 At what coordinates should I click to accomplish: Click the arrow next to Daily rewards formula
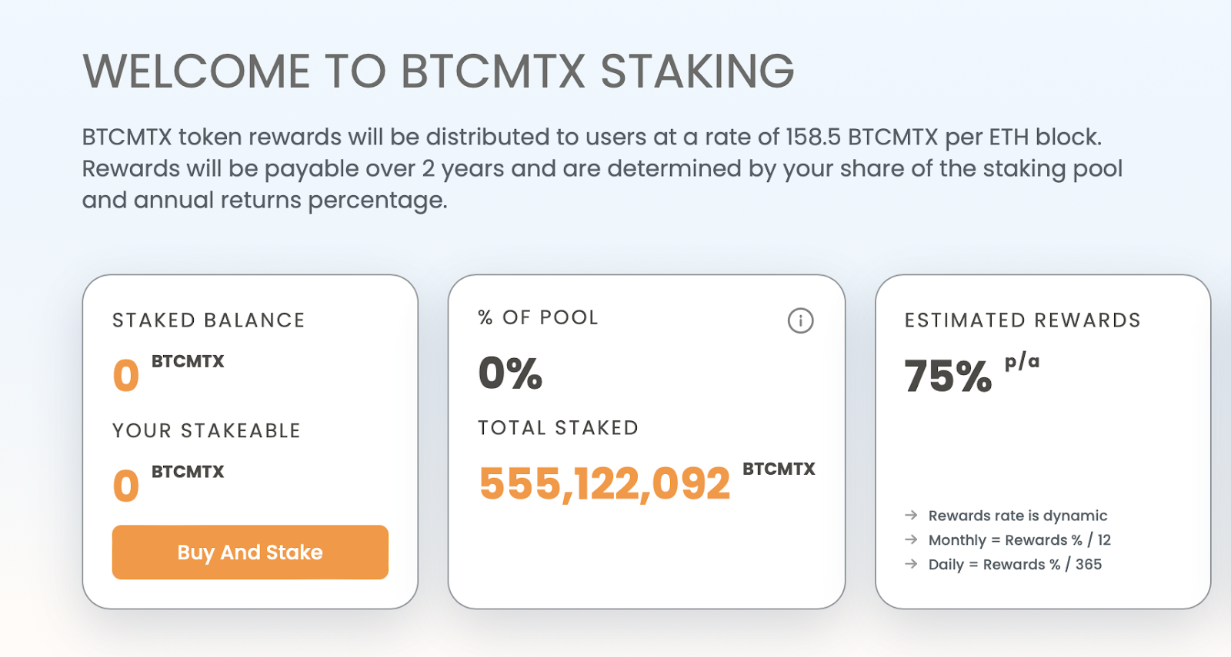point(911,564)
